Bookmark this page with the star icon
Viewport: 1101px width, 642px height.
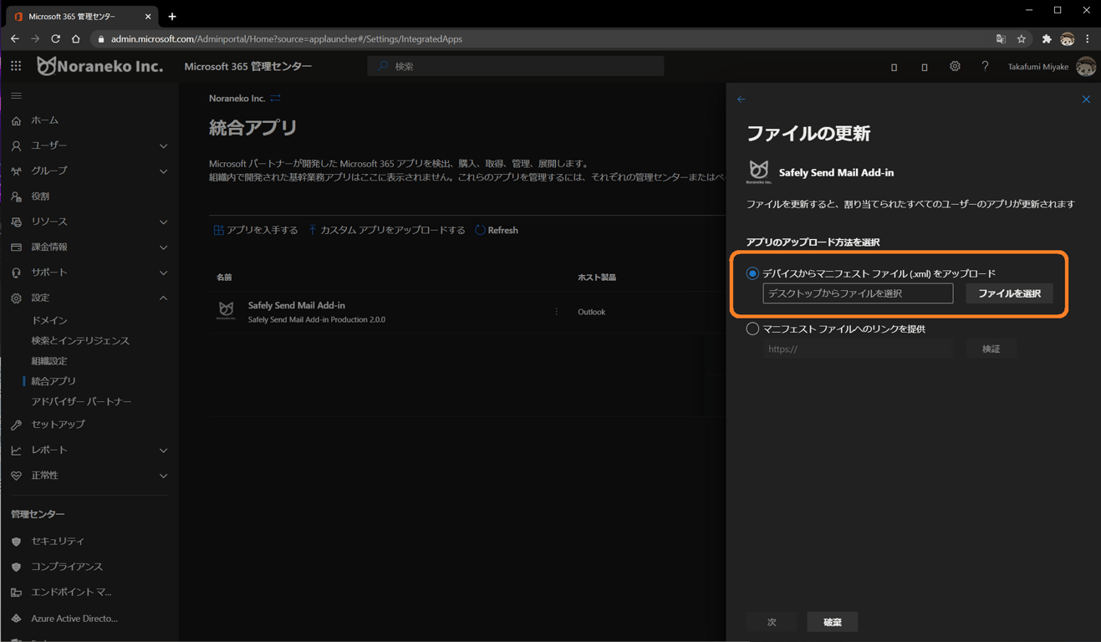pos(1022,39)
